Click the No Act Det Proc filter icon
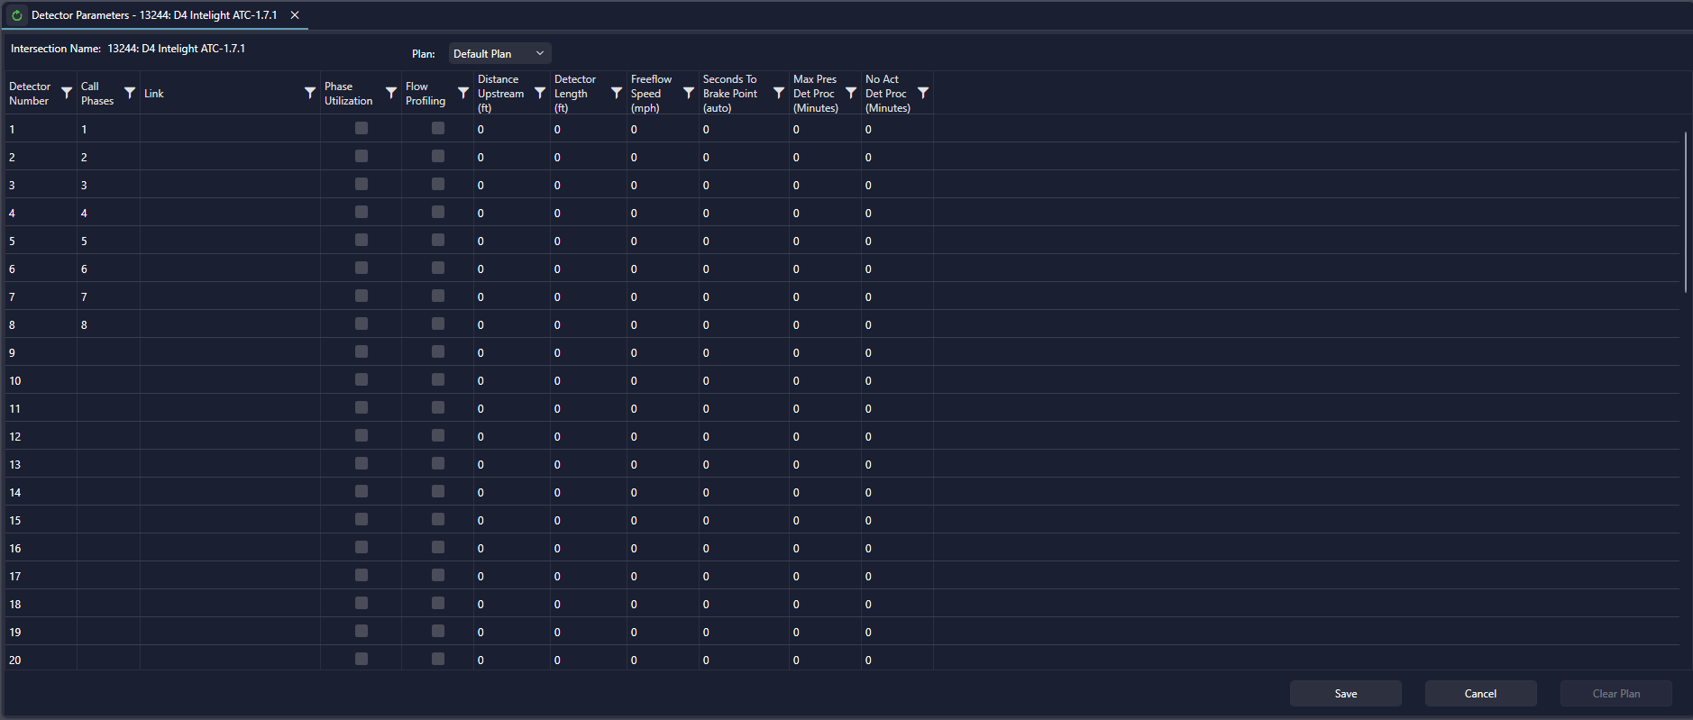 (x=922, y=93)
